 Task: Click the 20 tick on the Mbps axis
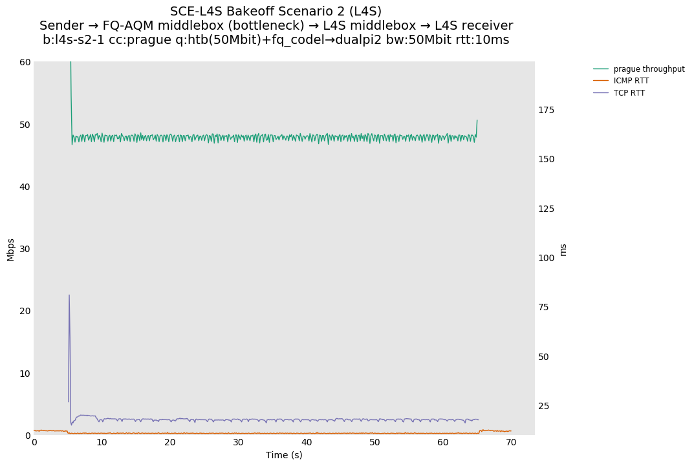pyautogui.click(x=25, y=311)
